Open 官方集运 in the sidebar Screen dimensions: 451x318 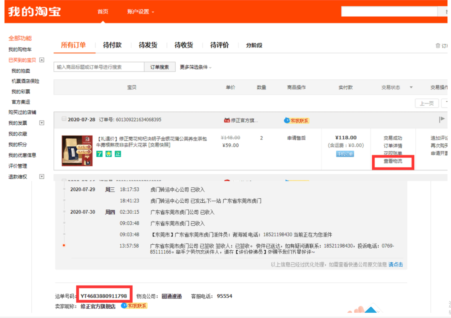tap(21, 102)
